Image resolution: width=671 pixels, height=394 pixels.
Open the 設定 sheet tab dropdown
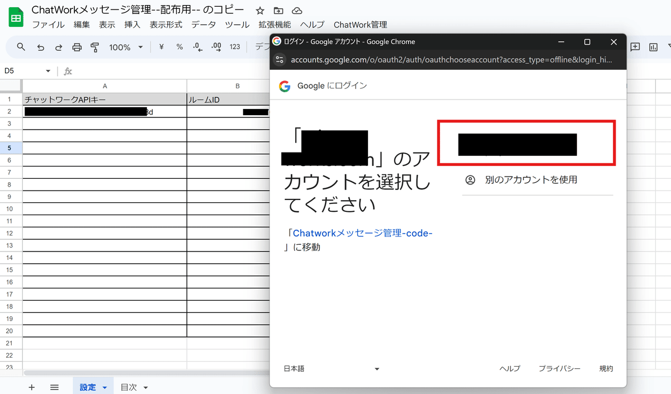point(104,386)
